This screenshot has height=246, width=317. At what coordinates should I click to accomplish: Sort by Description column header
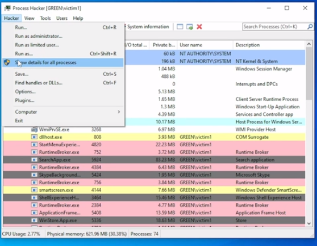[x=269, y=45]
